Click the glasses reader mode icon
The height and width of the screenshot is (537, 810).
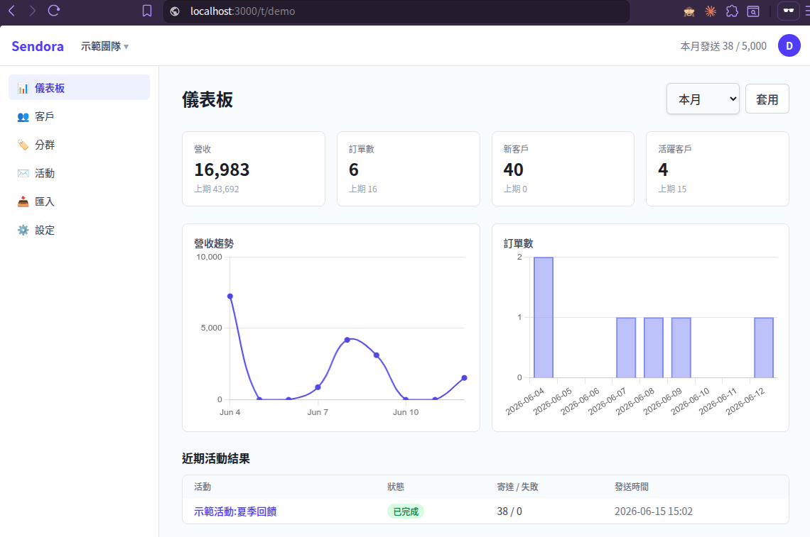[788, 11]
